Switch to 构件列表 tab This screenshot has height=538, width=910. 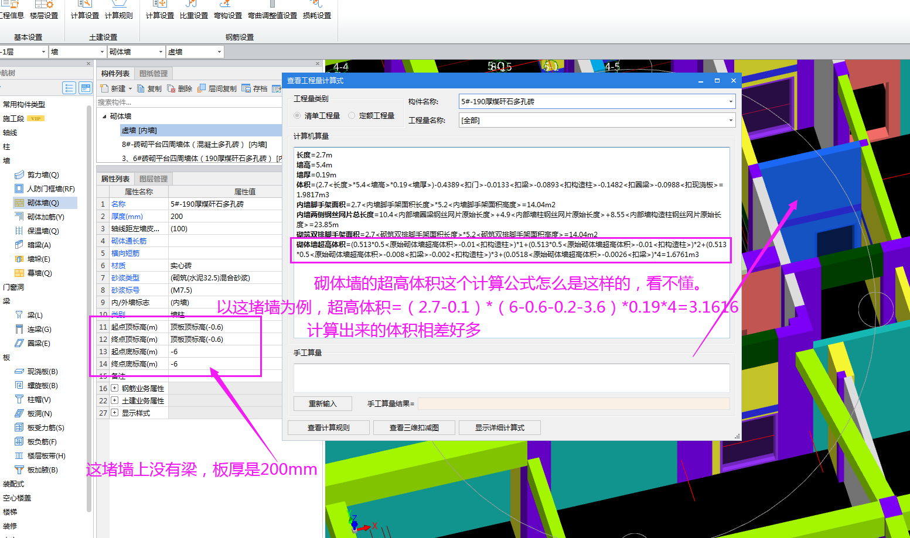[115, 73]
